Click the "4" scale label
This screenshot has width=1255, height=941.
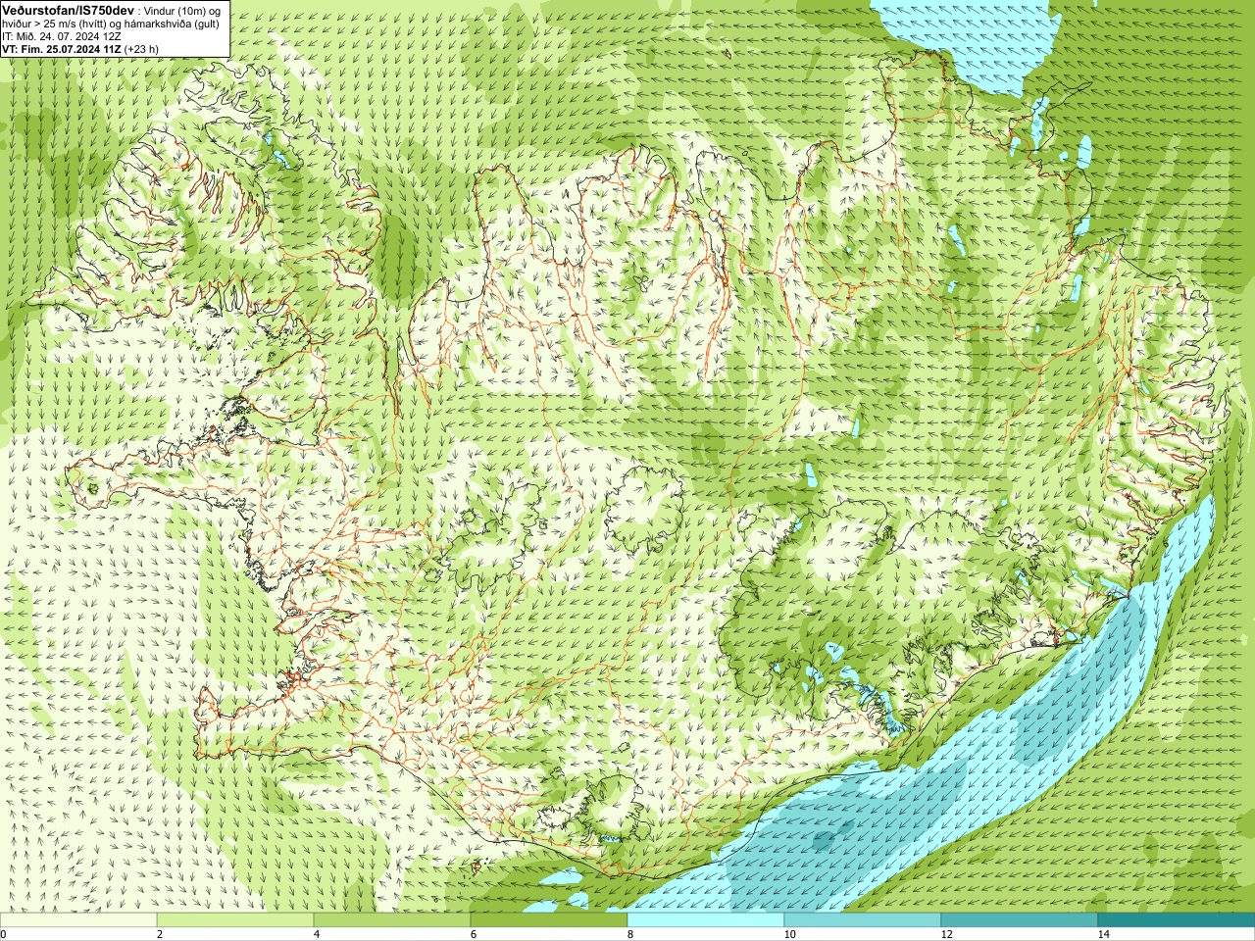[317, 935]
